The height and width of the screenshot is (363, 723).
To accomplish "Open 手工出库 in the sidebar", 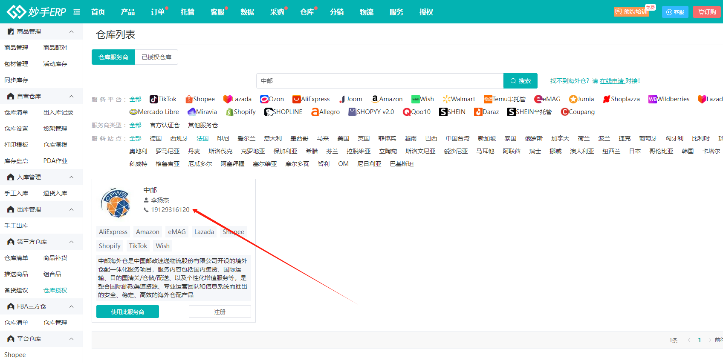I will 16,226.
